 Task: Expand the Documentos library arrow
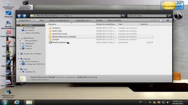[x=20, y=41]
